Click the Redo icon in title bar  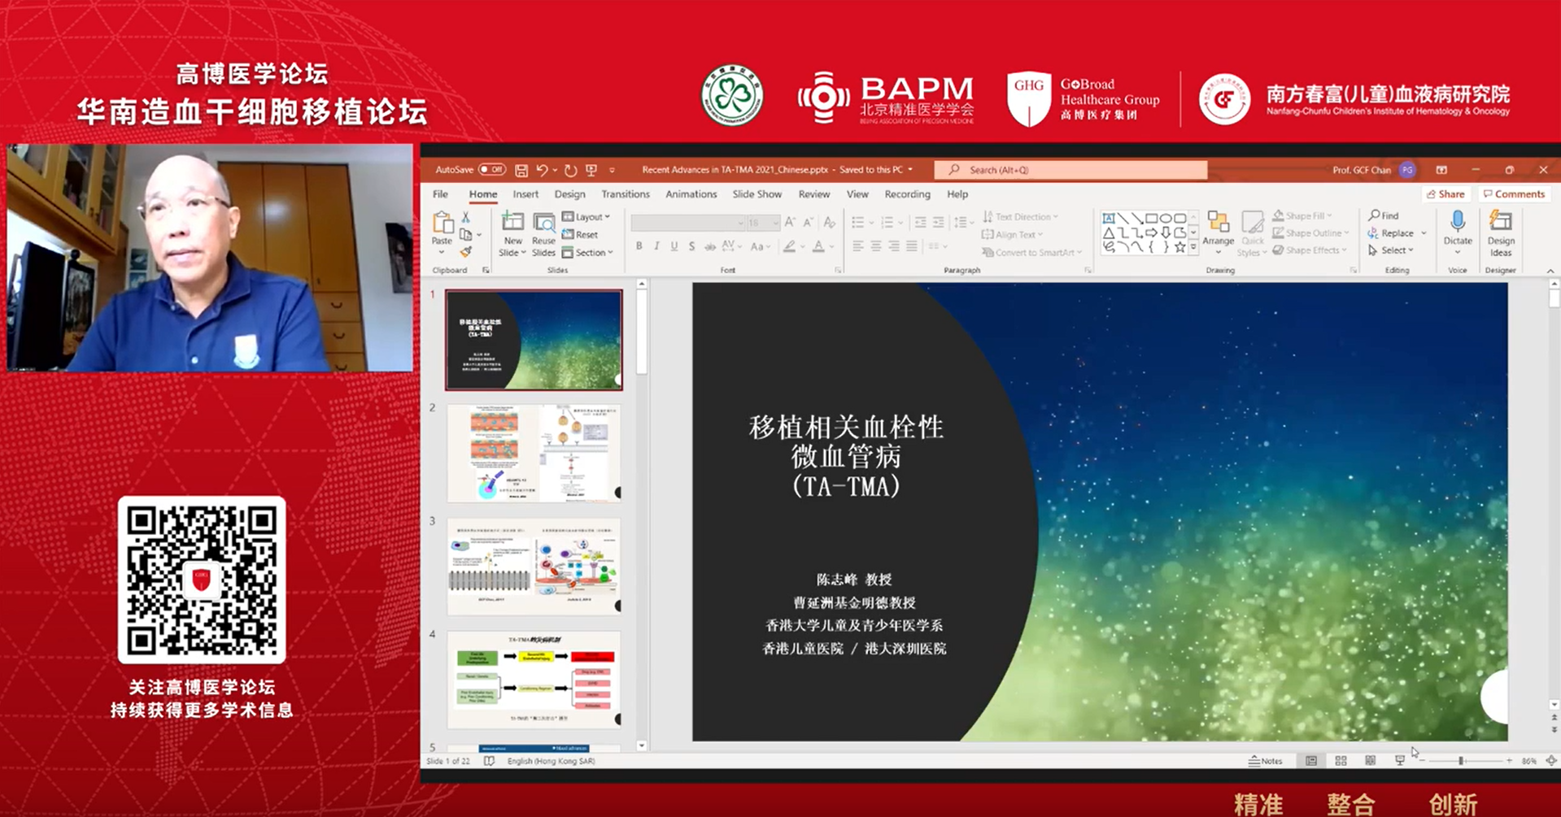(x=571, y=170)
